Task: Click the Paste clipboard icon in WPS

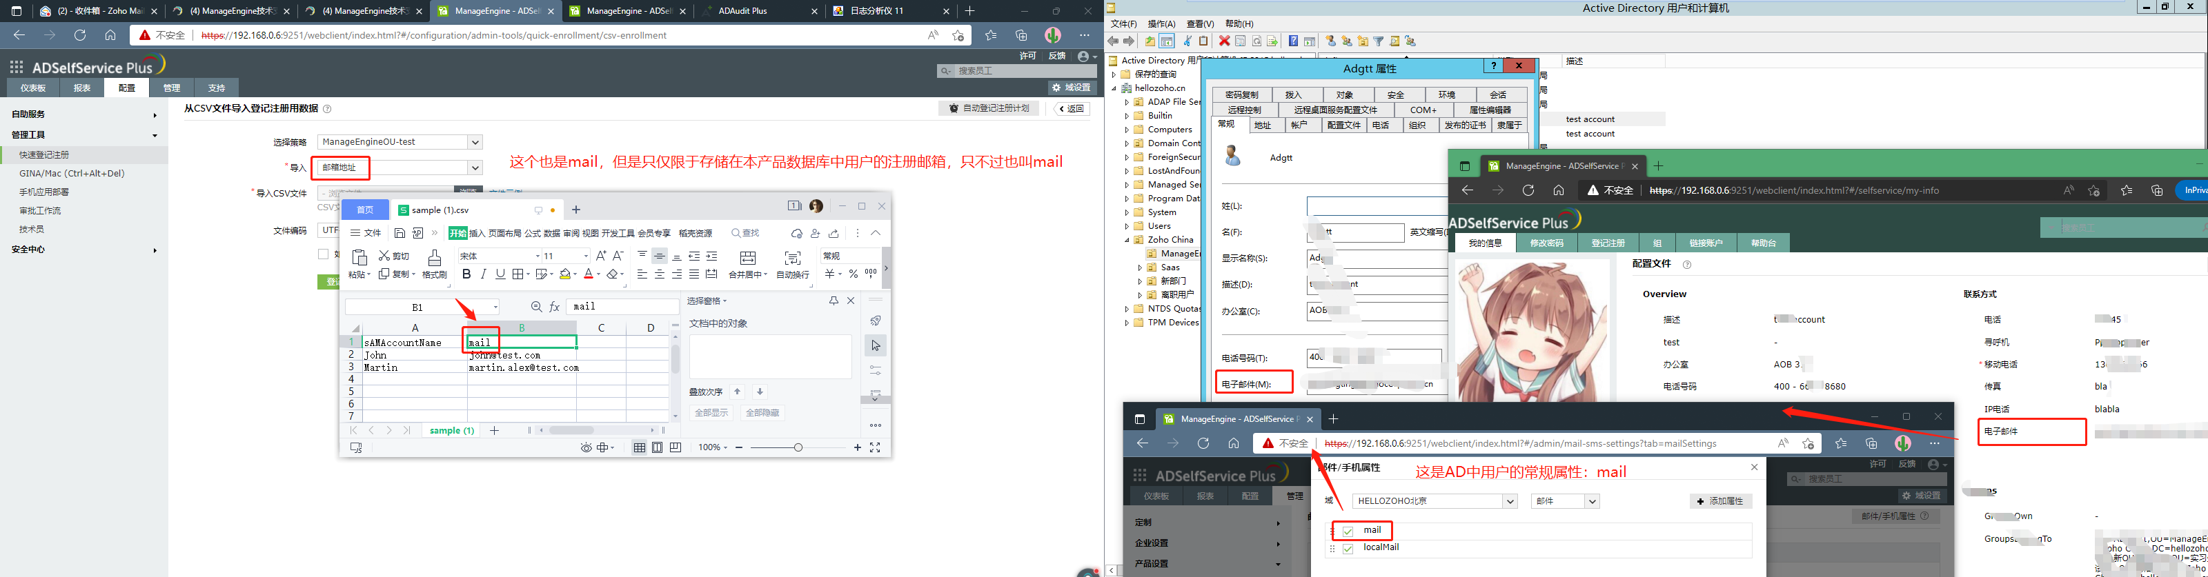Action: coord(359,258)
